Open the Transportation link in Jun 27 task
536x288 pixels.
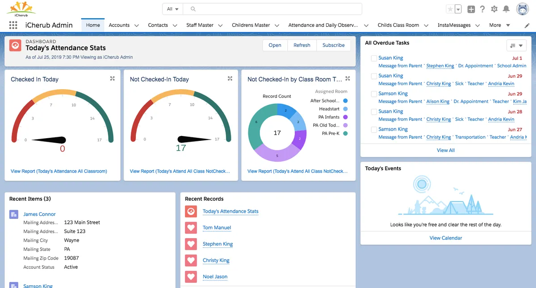[x=470, y=137]
